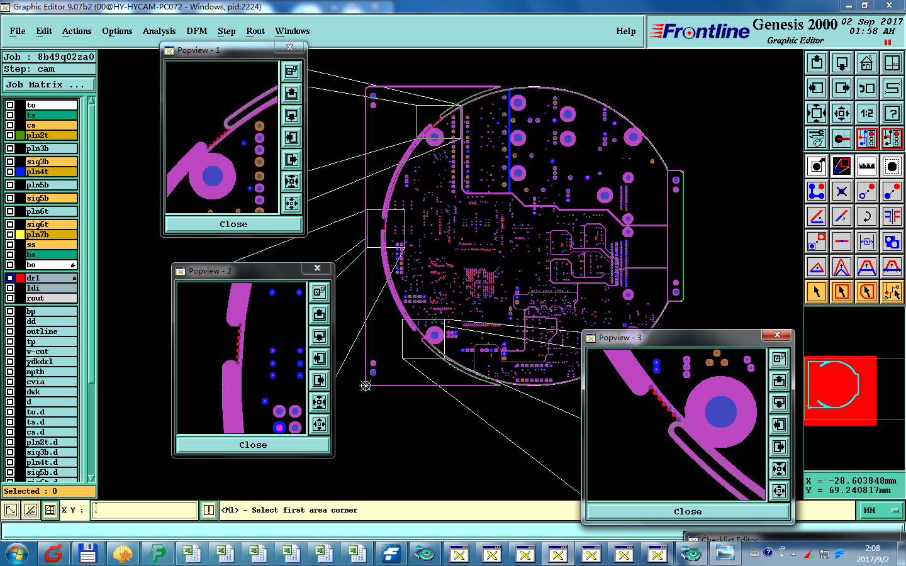Click the red board overview thumbnail
The height and width of the screenshot is (566, 906).
coord(840,391)
